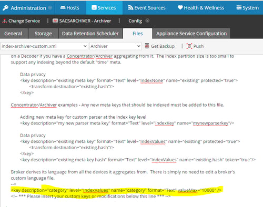This screenshot has height=207, width=263.
Task: Open Health & Wellness menu
Action: (x=201, y=8)
